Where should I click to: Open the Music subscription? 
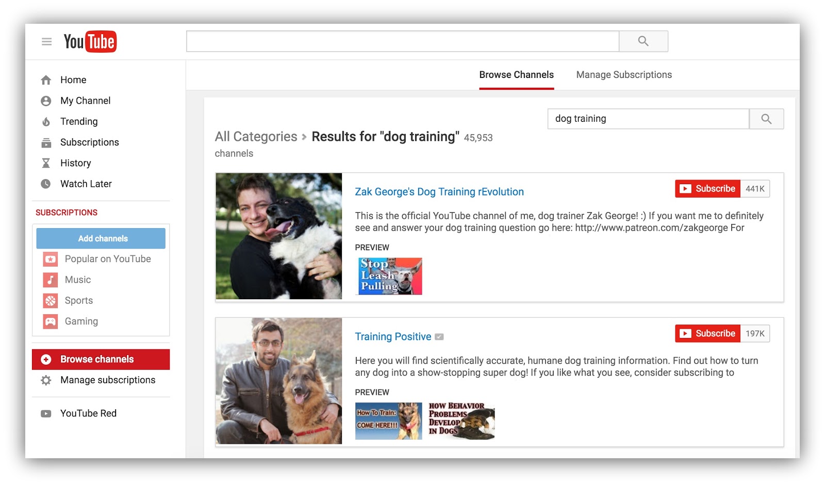click(78, 280)
